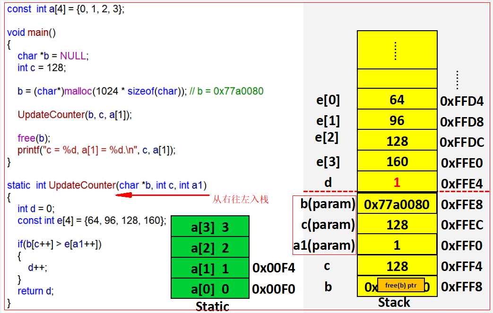493x313 pixels.
Task: Select the green comment '// b = 0x77a0080'
Action: click(226, 92)
